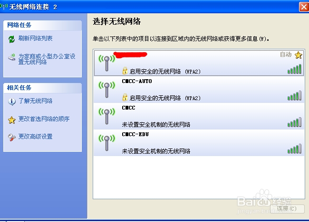Click the CMCC-EDU antenna icon

[106, 143]
